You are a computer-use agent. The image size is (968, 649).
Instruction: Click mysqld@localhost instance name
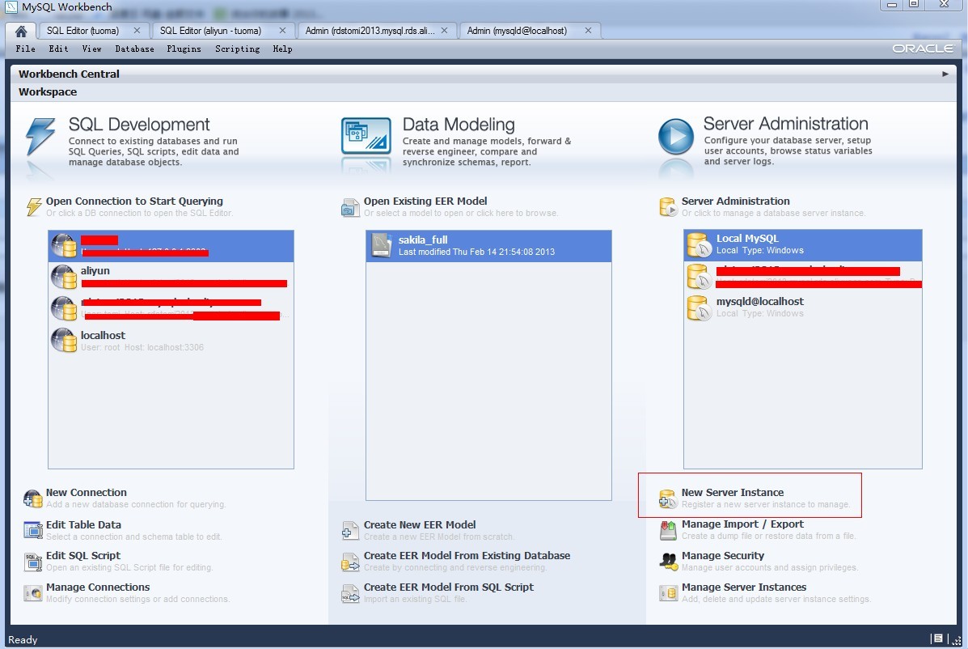pos(760,301)
